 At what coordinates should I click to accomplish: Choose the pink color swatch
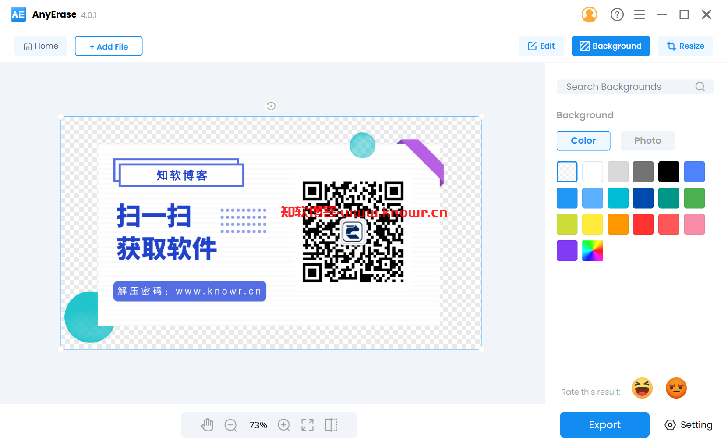coord(695,224)
